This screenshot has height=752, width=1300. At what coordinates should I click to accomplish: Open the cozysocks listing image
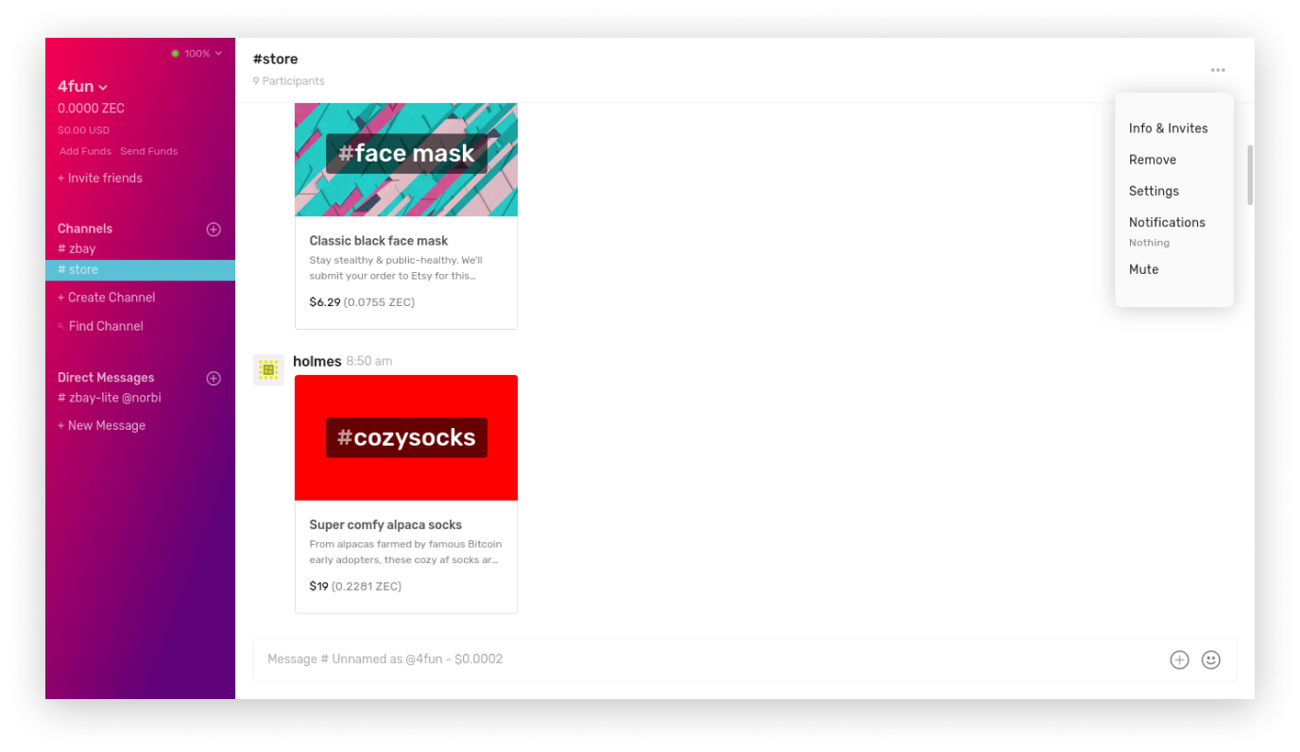(x=406, y=437)
